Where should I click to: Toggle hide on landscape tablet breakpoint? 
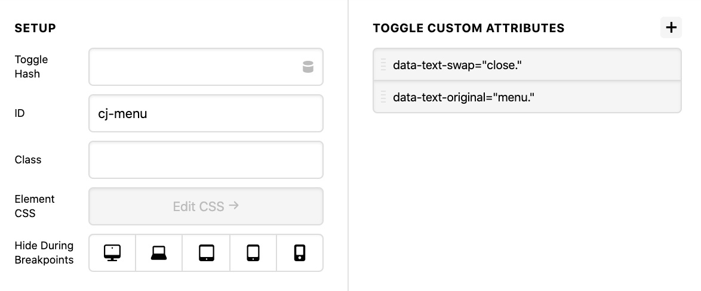pyautogui.click(x=206, y=253)
